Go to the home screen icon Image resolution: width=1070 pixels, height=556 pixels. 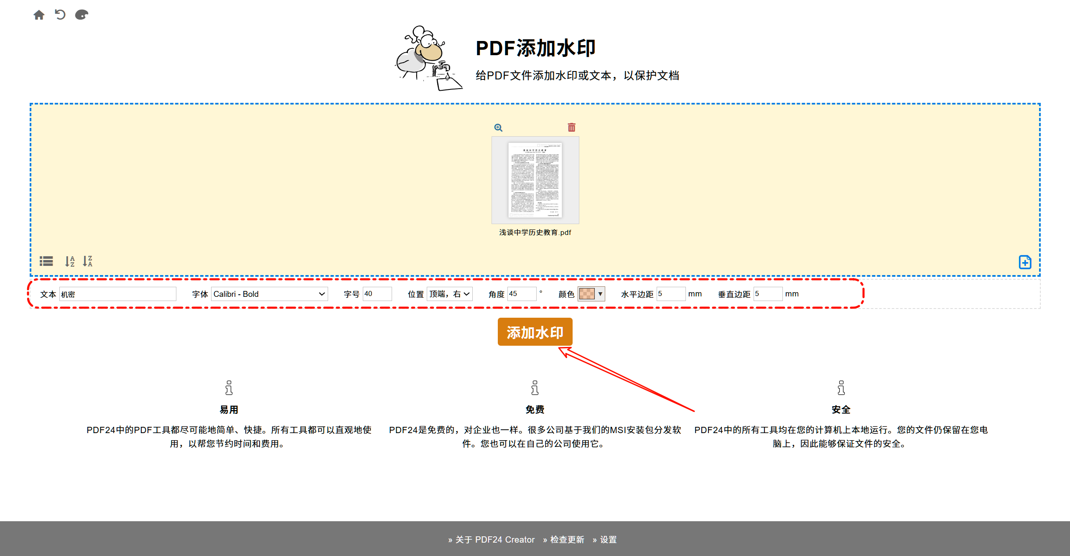coord(39,15)
